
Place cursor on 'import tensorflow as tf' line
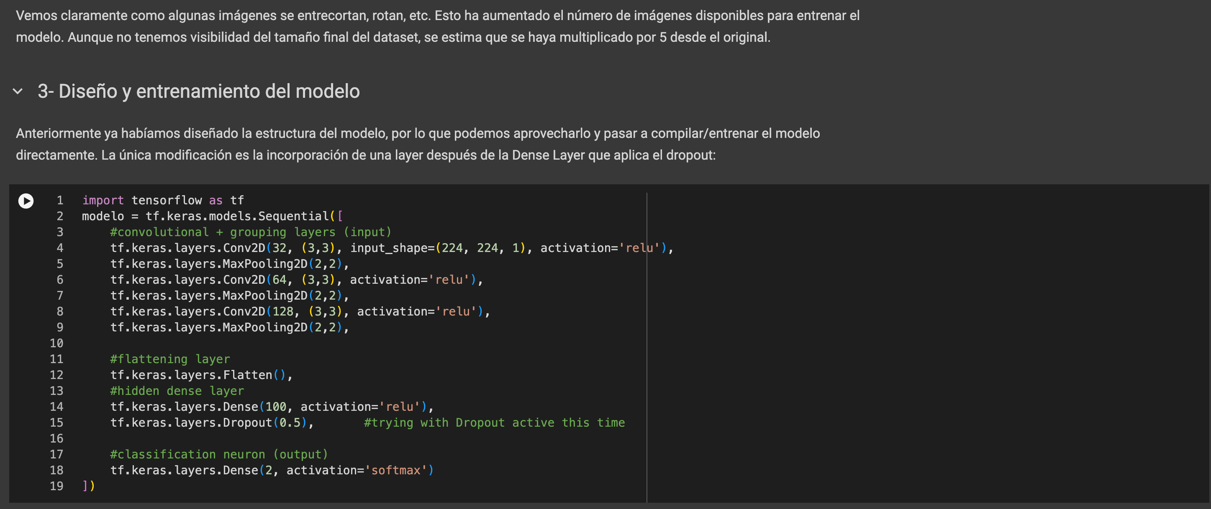point(163,201)
